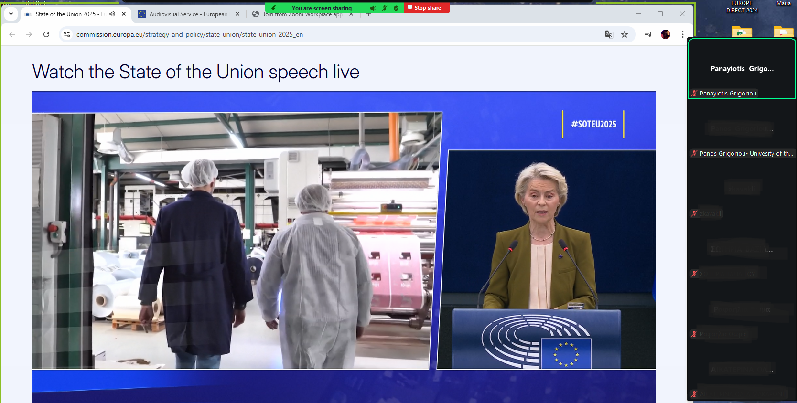Click the view site information icon
The height and width of the screenshot is (403, 797).
pyautogui.click(x=67, y=34)
